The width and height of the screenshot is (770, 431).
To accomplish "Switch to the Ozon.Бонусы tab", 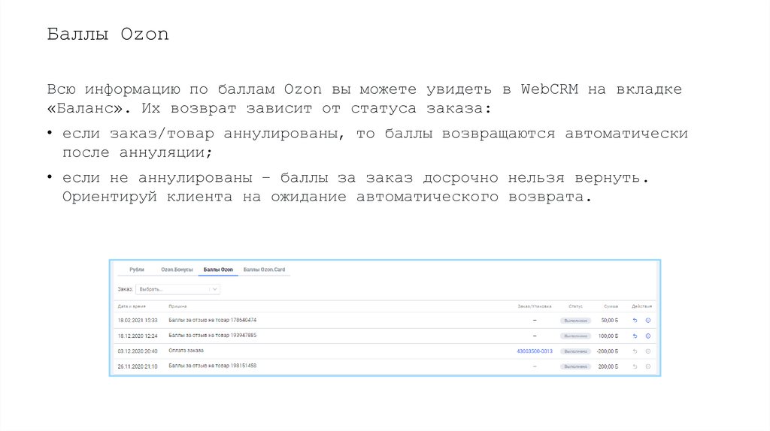I will (x=177, y=270).
